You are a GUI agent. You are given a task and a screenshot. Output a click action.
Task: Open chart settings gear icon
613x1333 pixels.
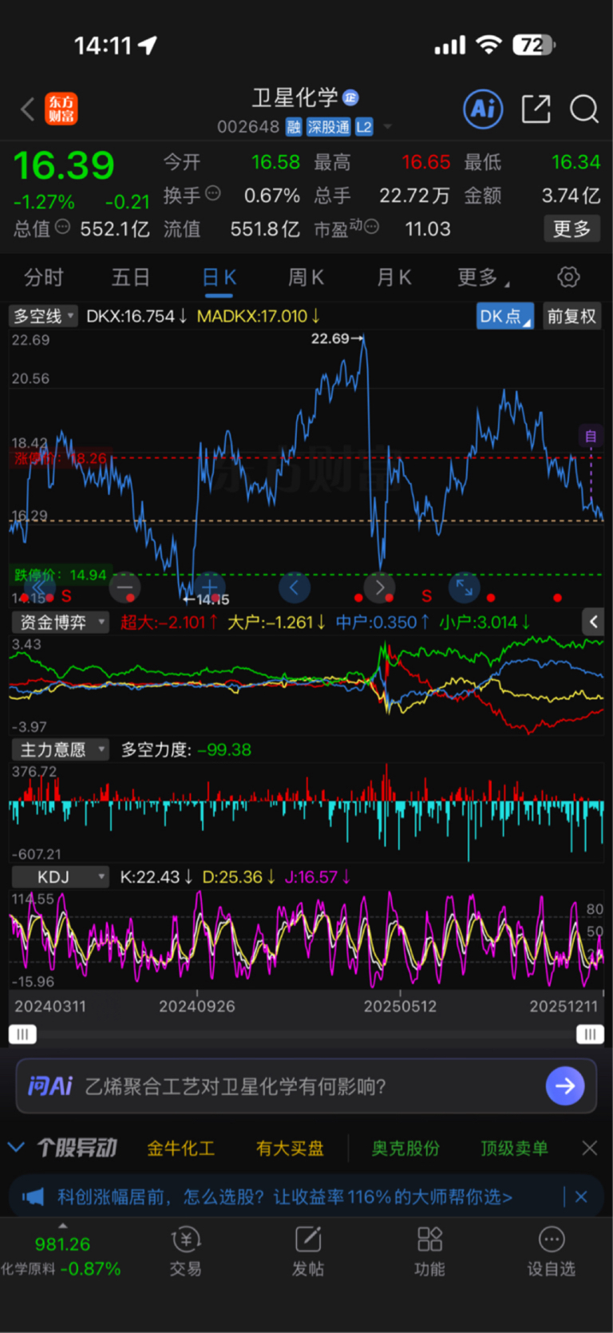[x=568, y=277]
